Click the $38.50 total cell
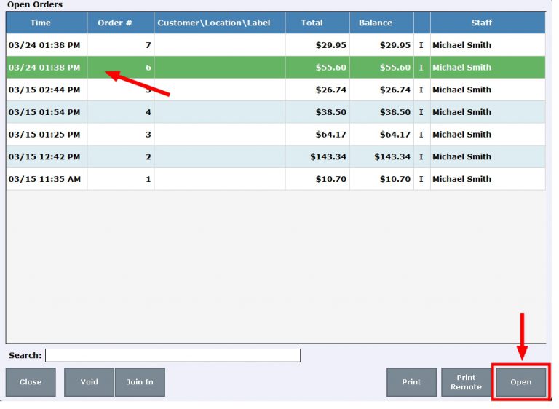The image size is (559, 409). click(x=317, y=112)
